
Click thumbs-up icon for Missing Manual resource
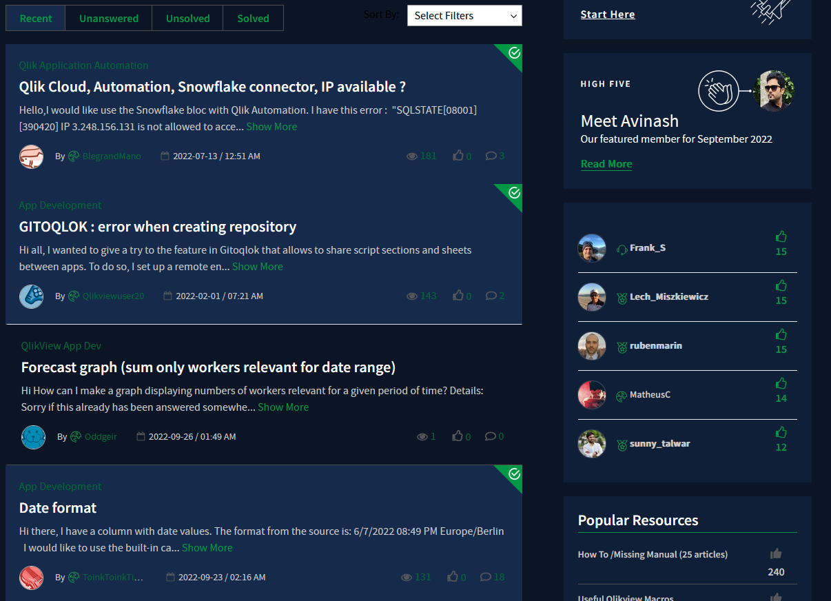click(776, 553)
